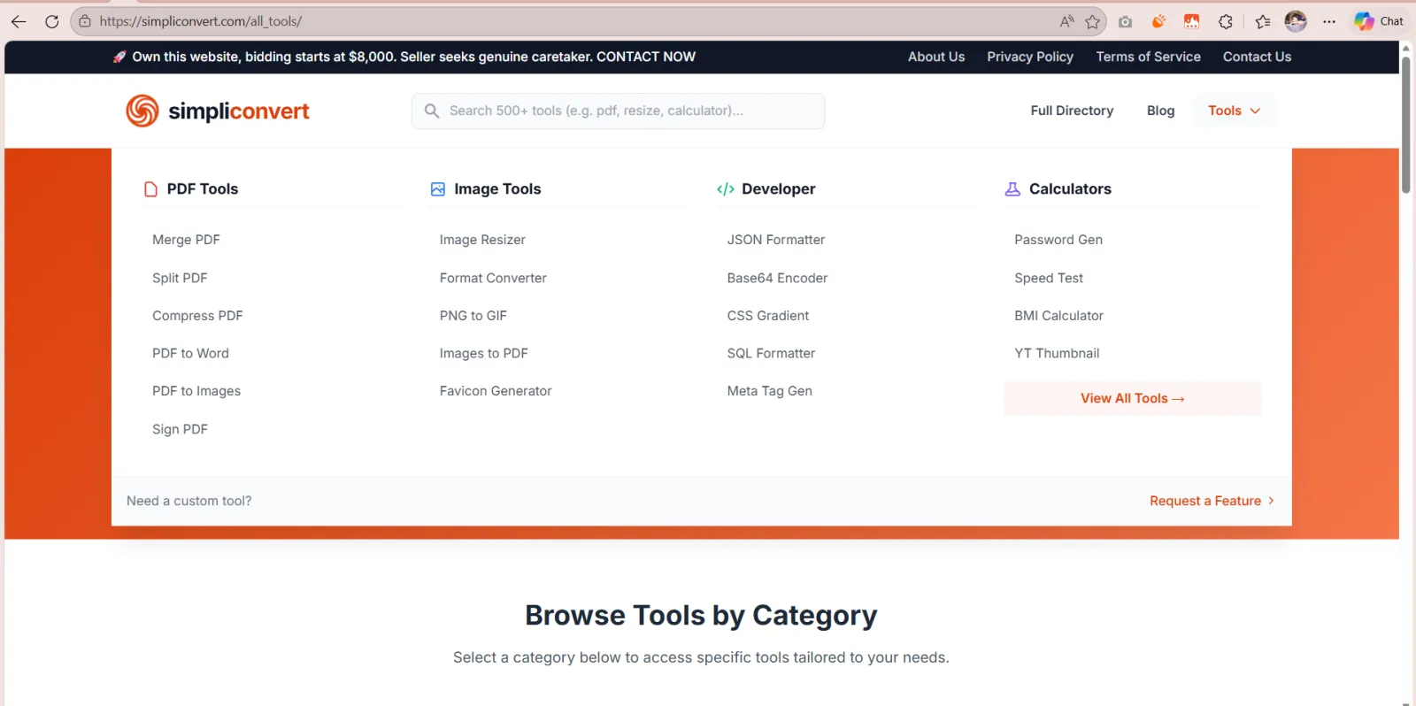This screenshot has width=1416, height=706.
Task: Open browser settings and more menu
Action: tap(1329, 21)
